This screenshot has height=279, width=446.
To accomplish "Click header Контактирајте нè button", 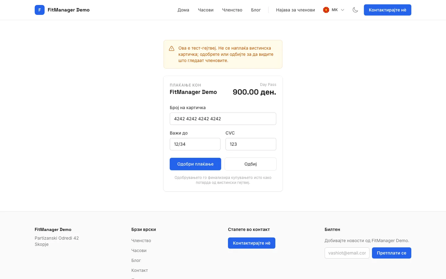I will (x=387, y=10).
